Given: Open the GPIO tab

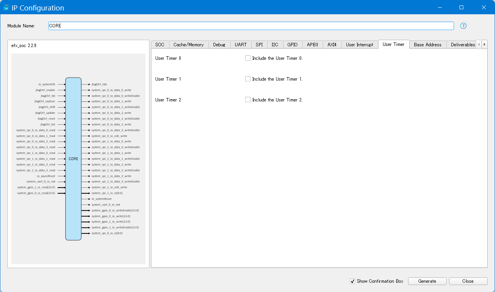Looking at the screenshot, I should [x=292, y=45].
